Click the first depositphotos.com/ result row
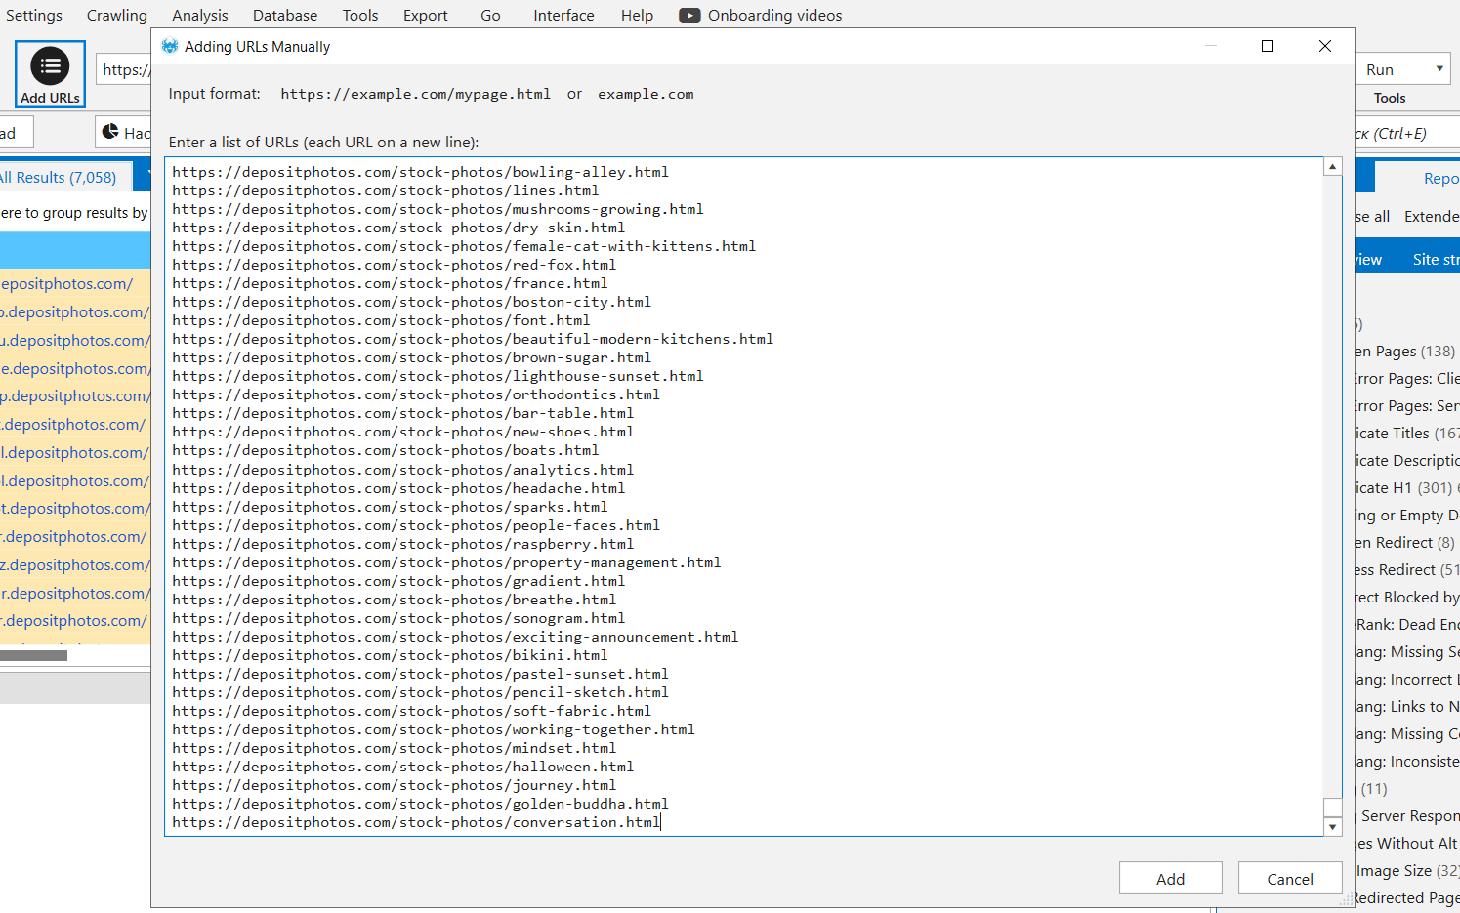This screenshot has width=1460, height=913. 66,283
